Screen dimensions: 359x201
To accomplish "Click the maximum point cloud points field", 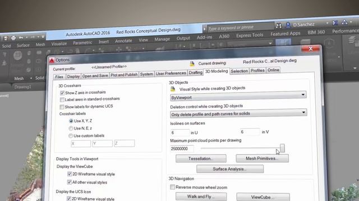I will click(x=182, y=149).
